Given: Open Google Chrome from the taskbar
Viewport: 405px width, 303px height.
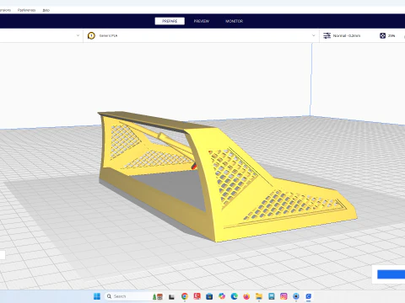Looking at the screenshot, I should 185,296.
